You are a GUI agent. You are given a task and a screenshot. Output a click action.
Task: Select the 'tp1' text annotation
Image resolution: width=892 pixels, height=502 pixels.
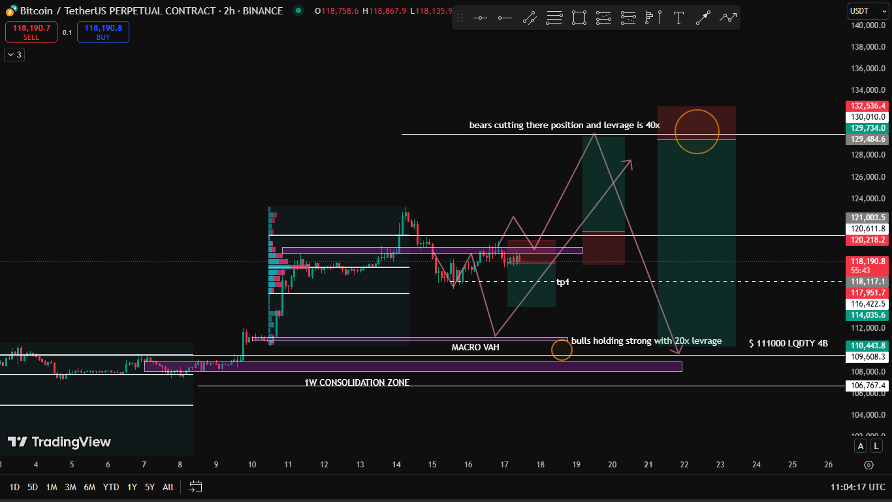pyautogui.click(x=563, y=282)
